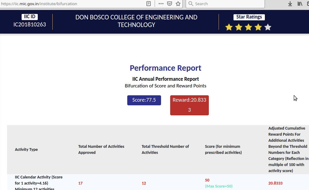Image resolution: width=309 pixels, height=190 pixels.
Task: Click the IIC ID label
Action: click(30, 17)
